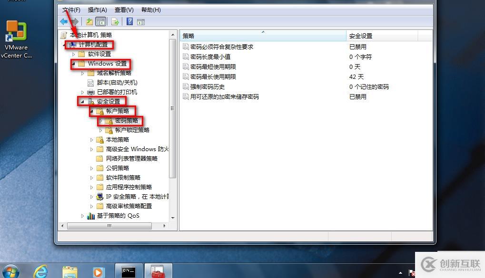The width and height of the screenshot is (485, 278).
Task: Open the 操作(A) menu
Action: [x=98, y=10]
